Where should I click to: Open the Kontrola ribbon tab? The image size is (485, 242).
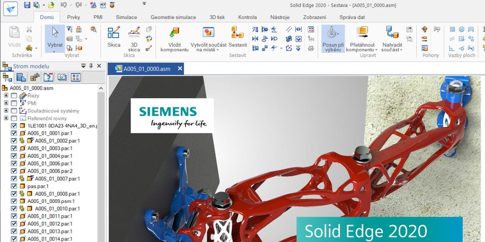click(247, 17)
